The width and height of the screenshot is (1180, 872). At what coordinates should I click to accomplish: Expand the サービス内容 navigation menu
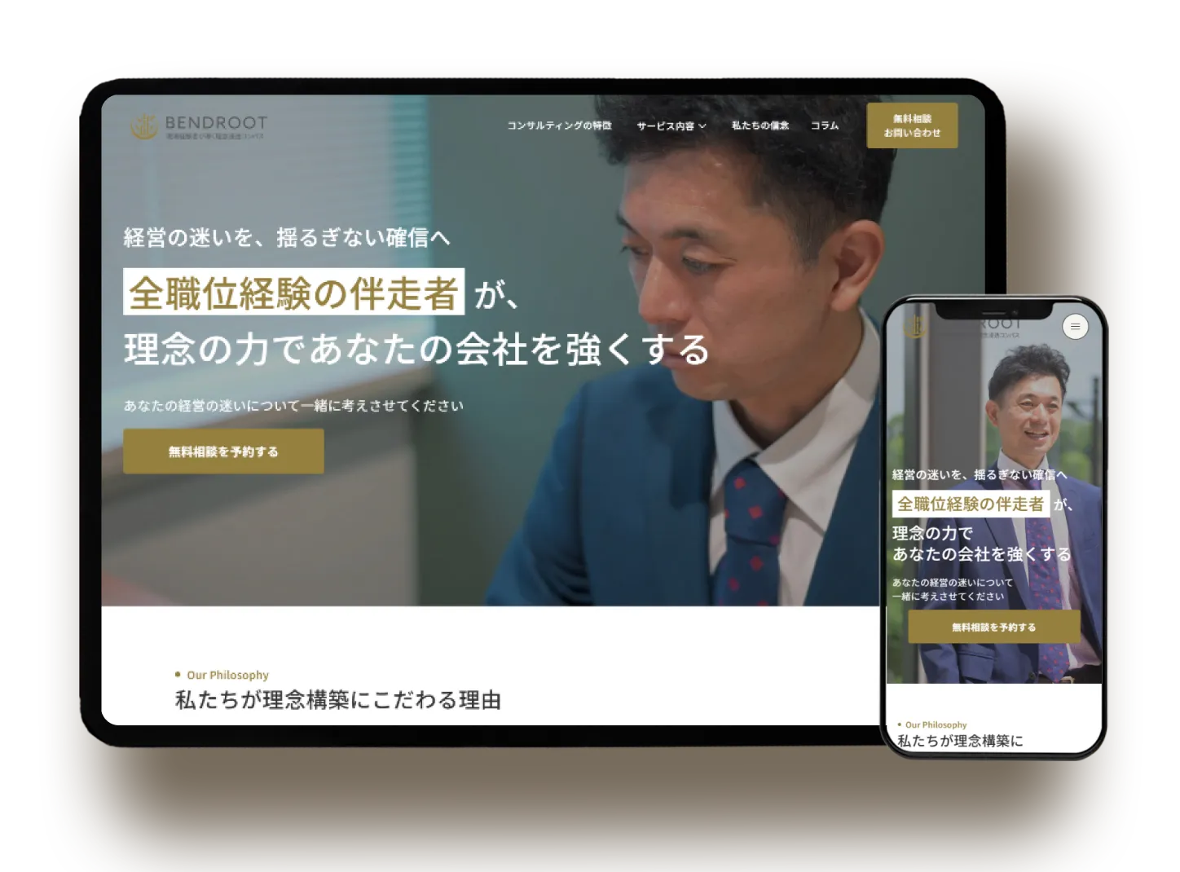[x=665, y=126]
